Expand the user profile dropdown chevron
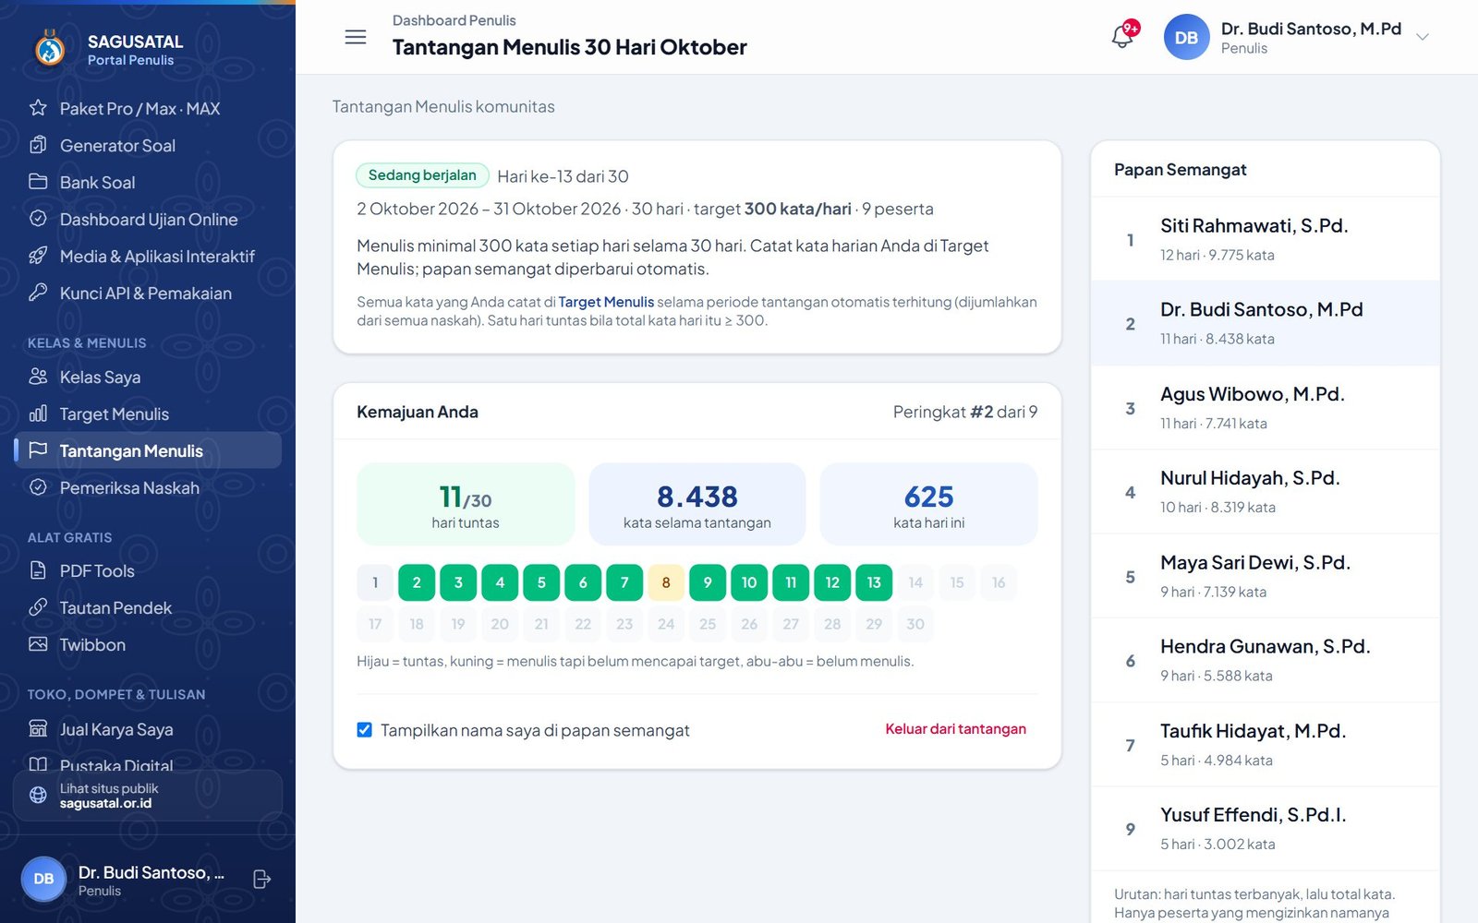The image size is (1478, 923). pos(1423,37)
